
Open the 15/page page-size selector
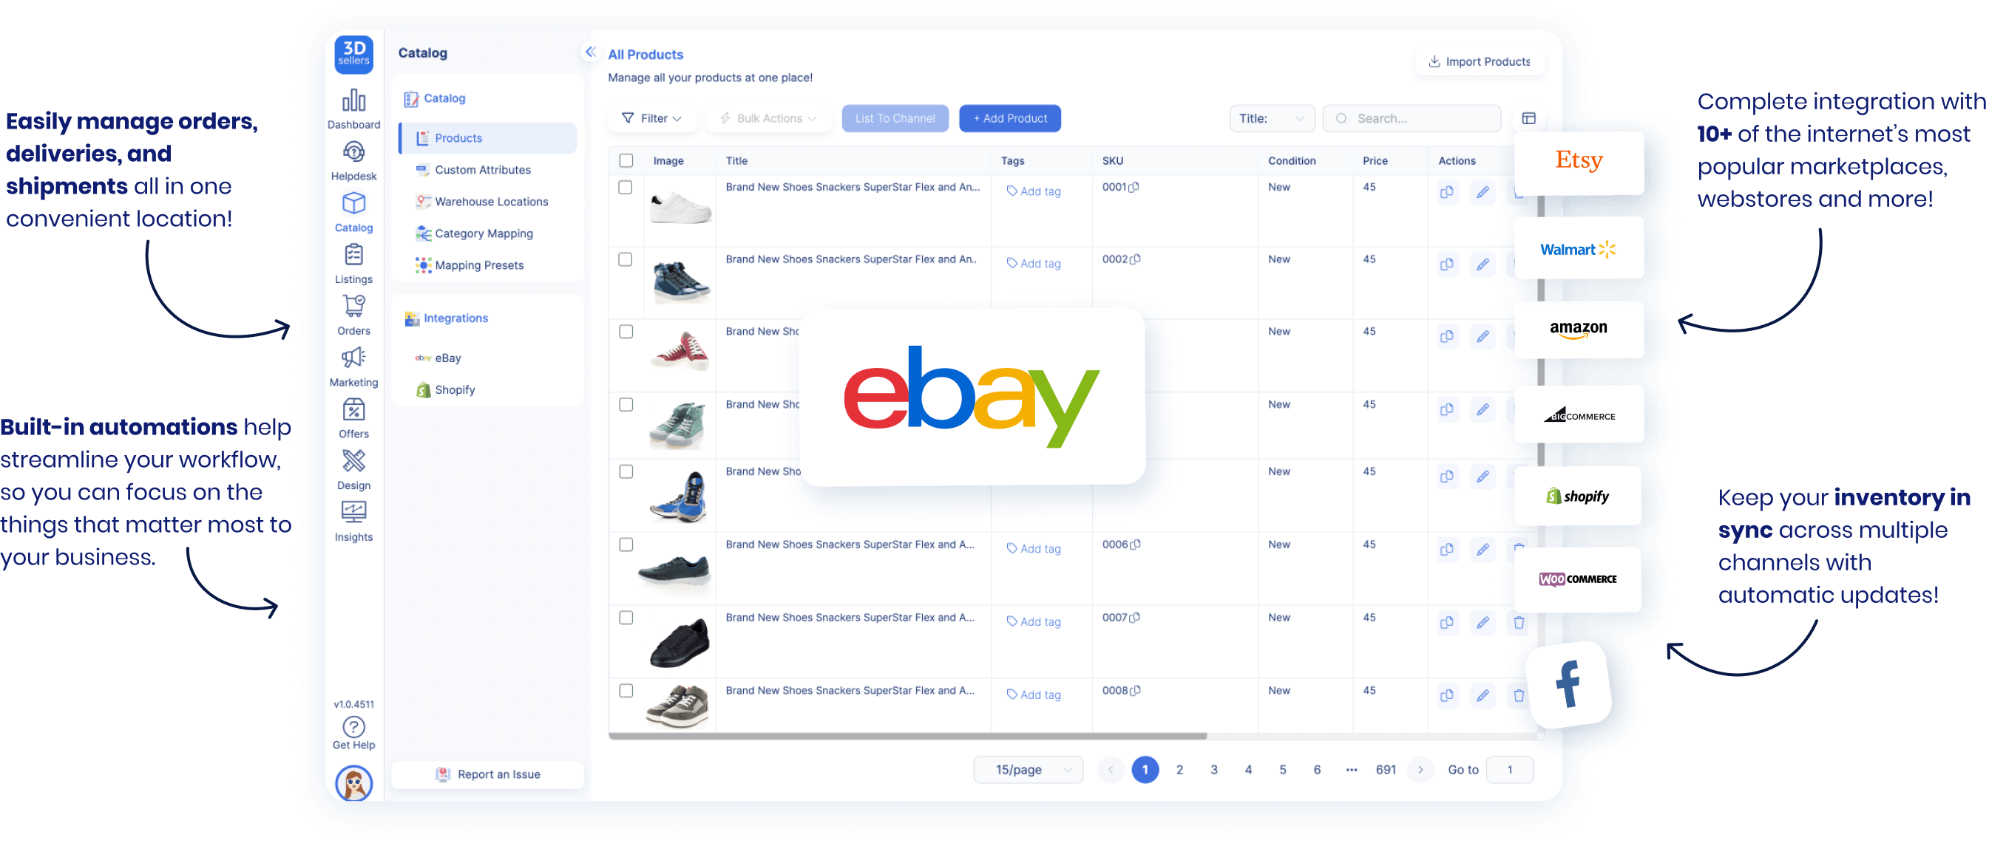tap(1029, 769)
